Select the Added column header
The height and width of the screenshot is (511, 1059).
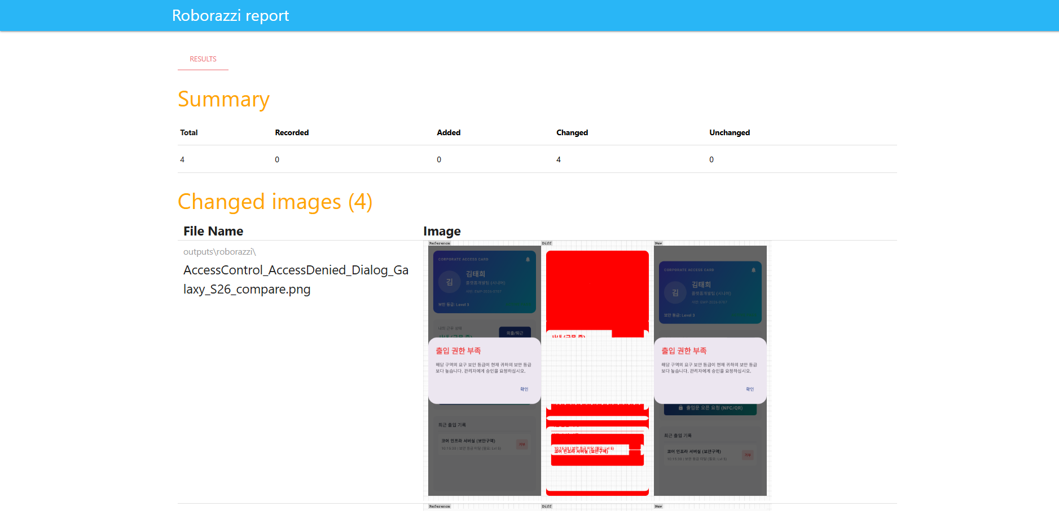pyautogui.click(x=449, y=132)
